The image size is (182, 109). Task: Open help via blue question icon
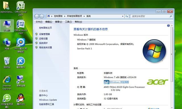pos(168,26)
